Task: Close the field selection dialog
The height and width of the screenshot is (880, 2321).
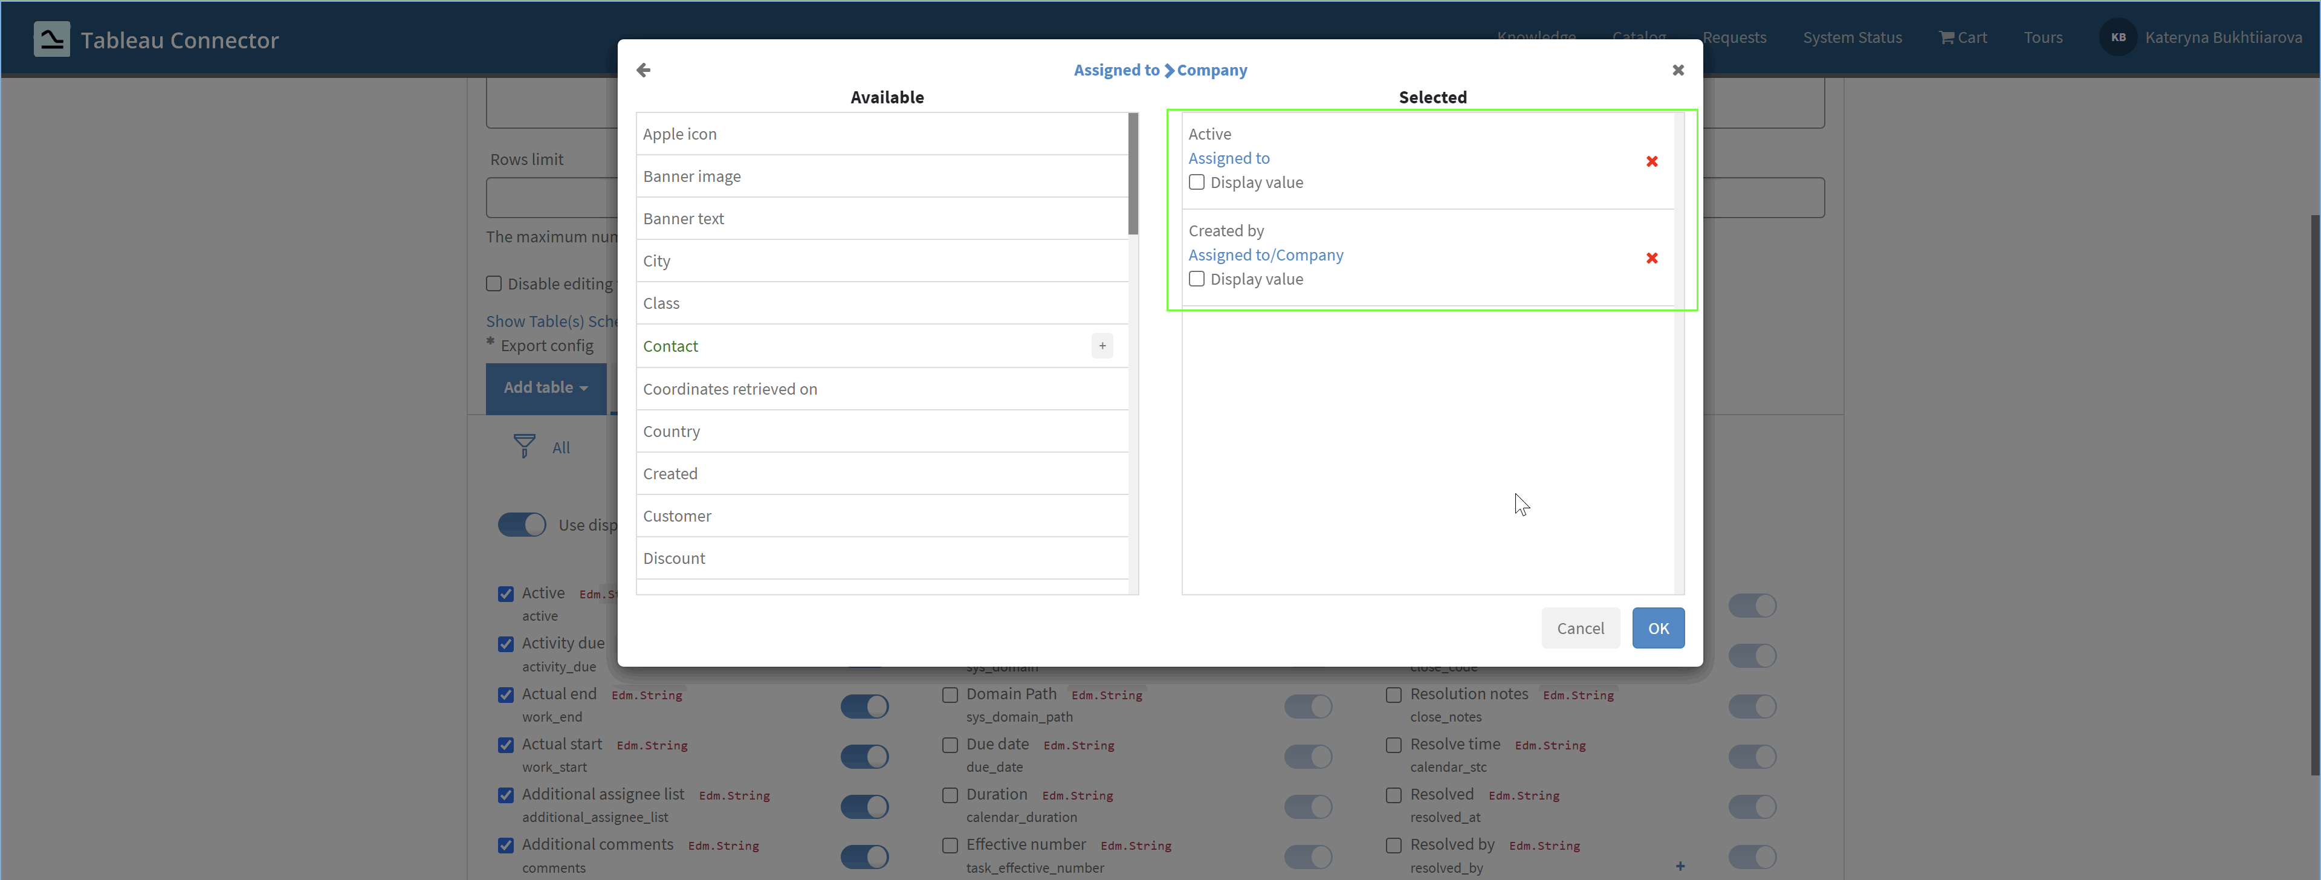Action: [x=1678, y=70]
